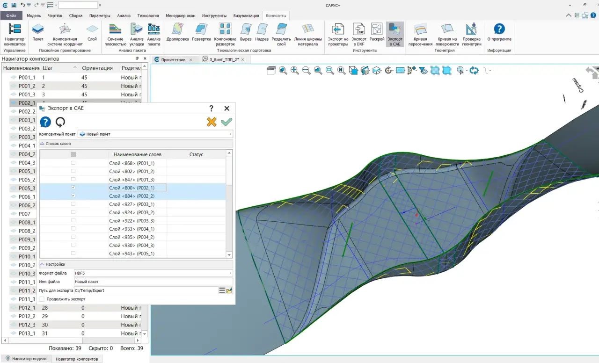
Task: Check layer Слой <868> (P001_1)
Action: coord(73,163)
